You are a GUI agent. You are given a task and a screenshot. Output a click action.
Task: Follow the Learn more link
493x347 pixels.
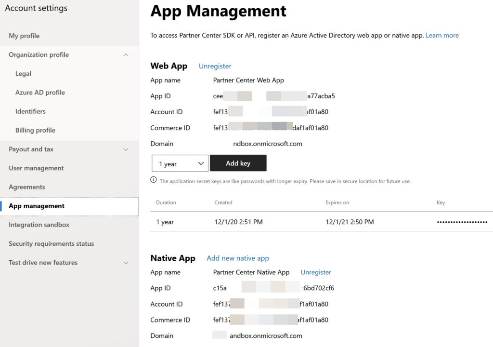[x=442, y=35]
